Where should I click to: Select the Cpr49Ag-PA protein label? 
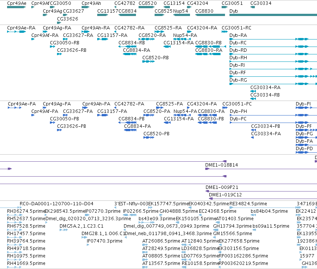pos(57,104)
